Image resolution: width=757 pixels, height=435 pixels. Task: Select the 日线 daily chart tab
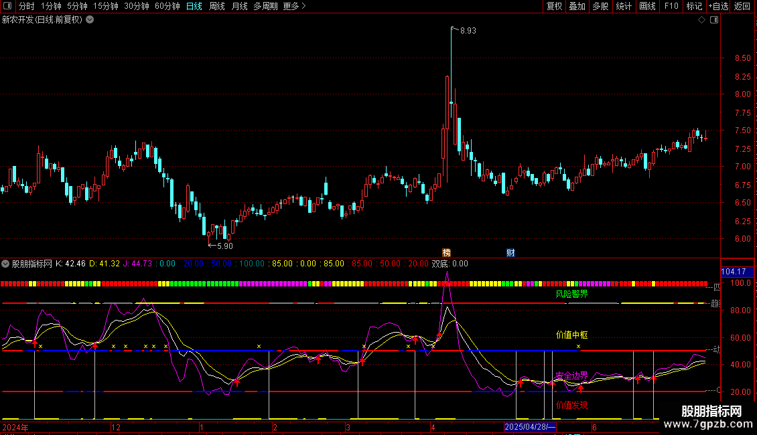click(194, 6)
